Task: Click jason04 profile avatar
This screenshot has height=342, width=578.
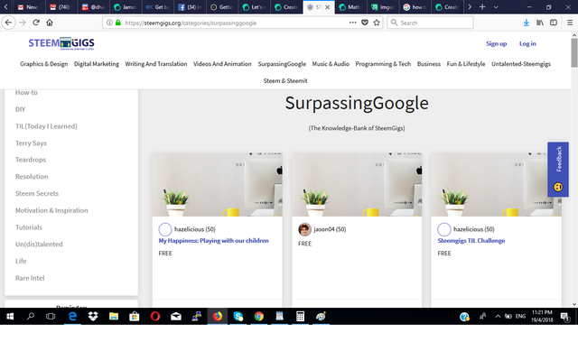Action: pyautogui.click(x=304, y=229)
